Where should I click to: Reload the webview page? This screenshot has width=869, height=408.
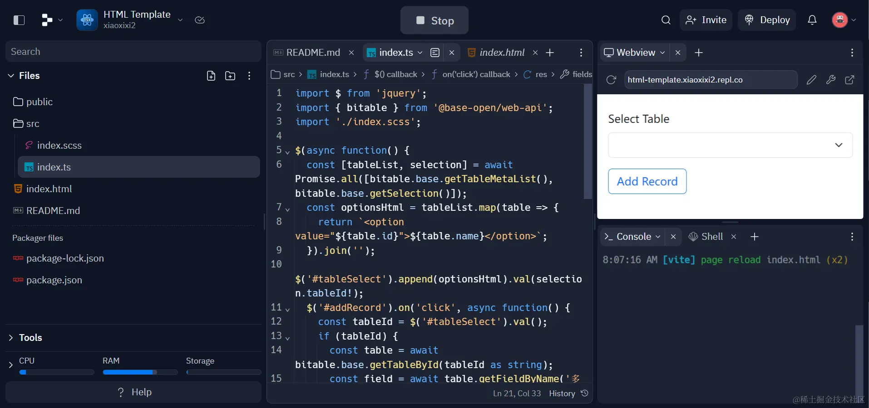[611, 80]
